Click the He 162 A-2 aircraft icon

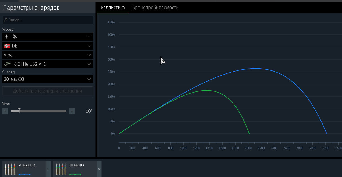coord(7,64)
